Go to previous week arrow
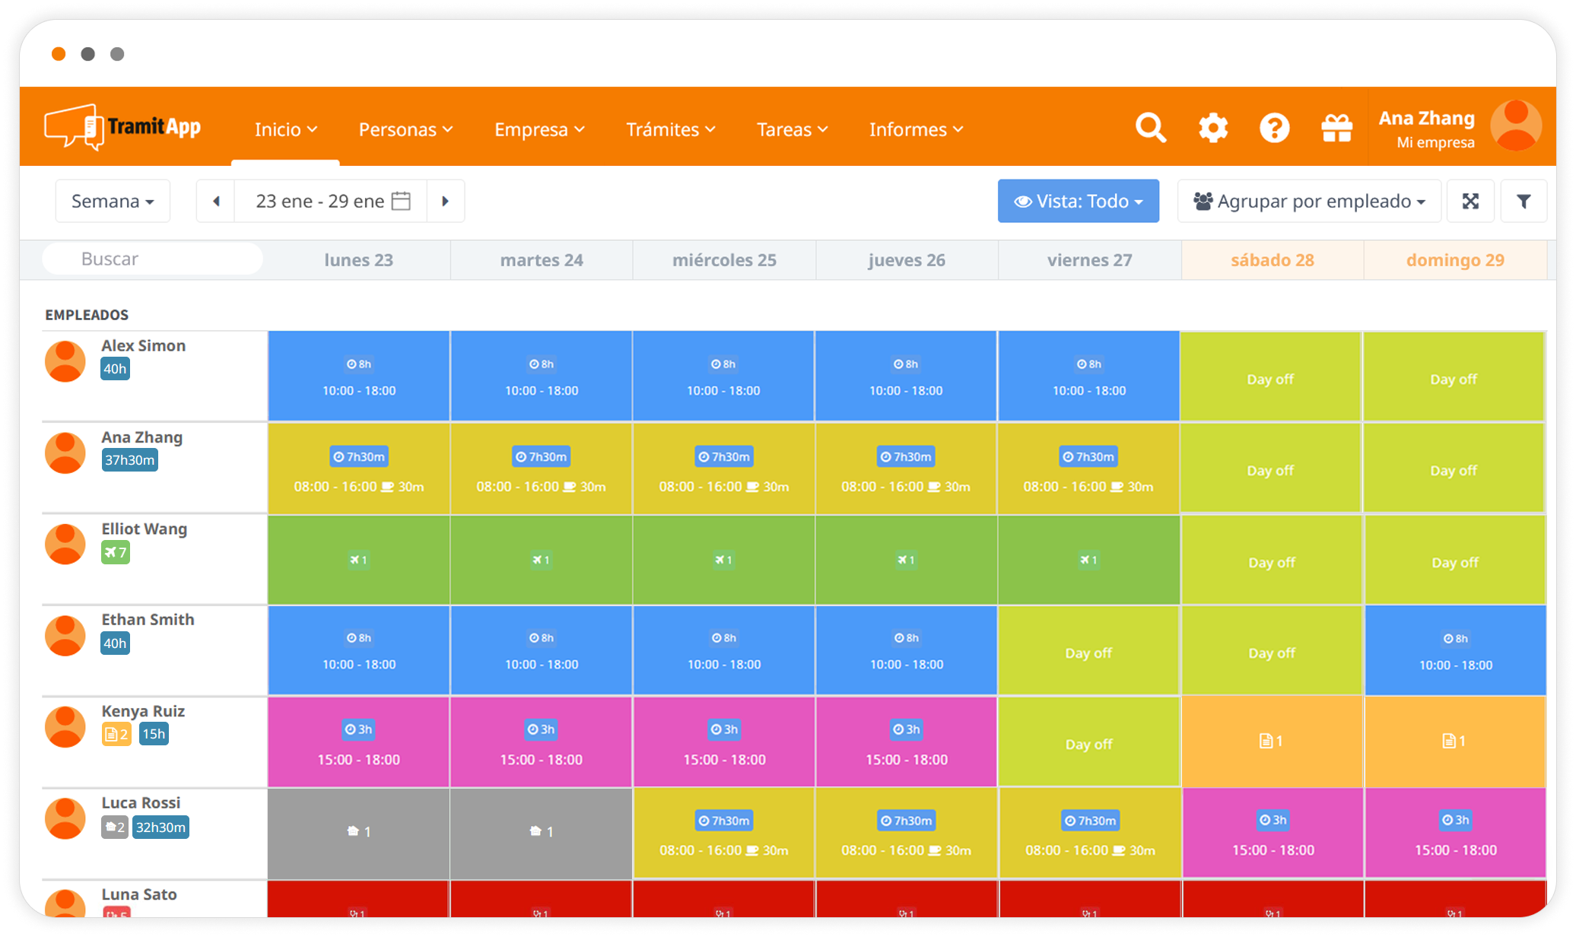The width and height of the screenshot is (1576, 937). click(x=216, y=201)
